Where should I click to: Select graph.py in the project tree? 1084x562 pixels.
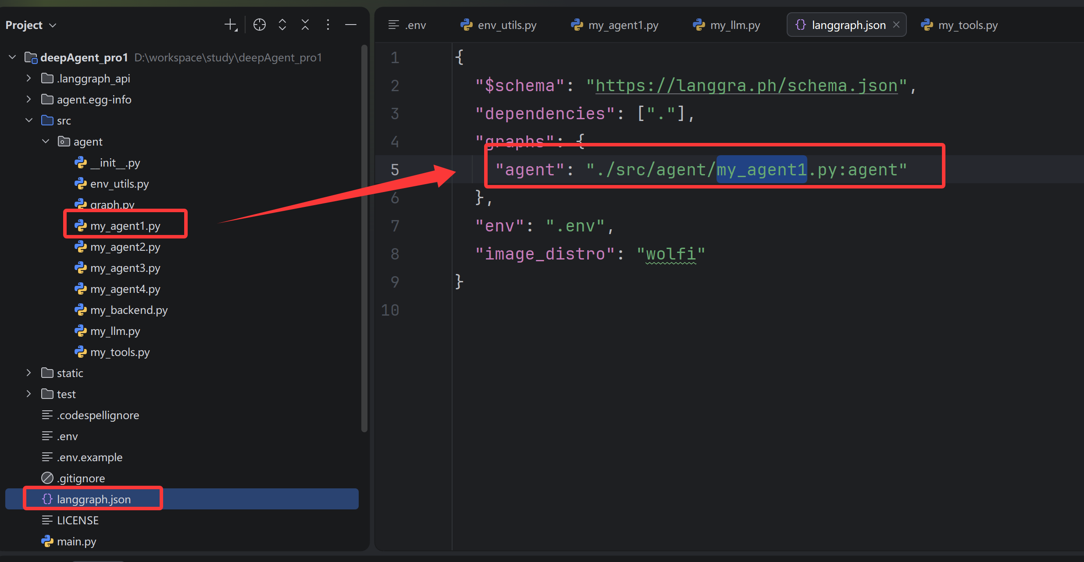coord(112,204)
